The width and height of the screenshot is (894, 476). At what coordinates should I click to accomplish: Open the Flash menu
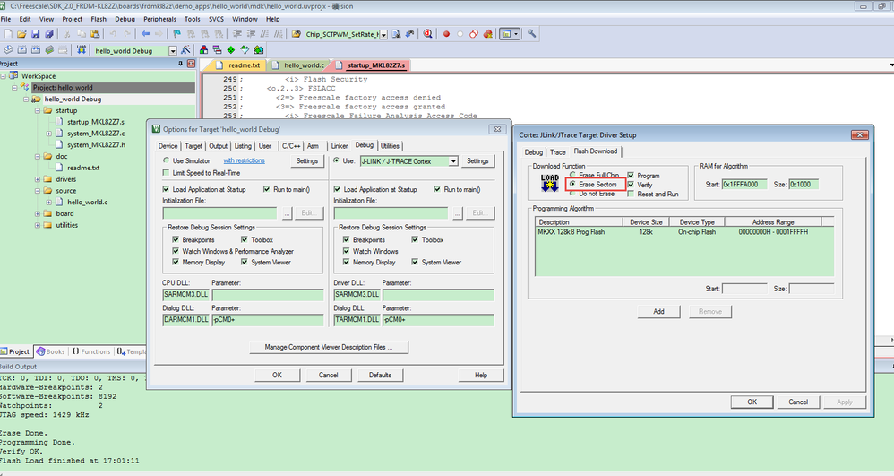[99, 19]
